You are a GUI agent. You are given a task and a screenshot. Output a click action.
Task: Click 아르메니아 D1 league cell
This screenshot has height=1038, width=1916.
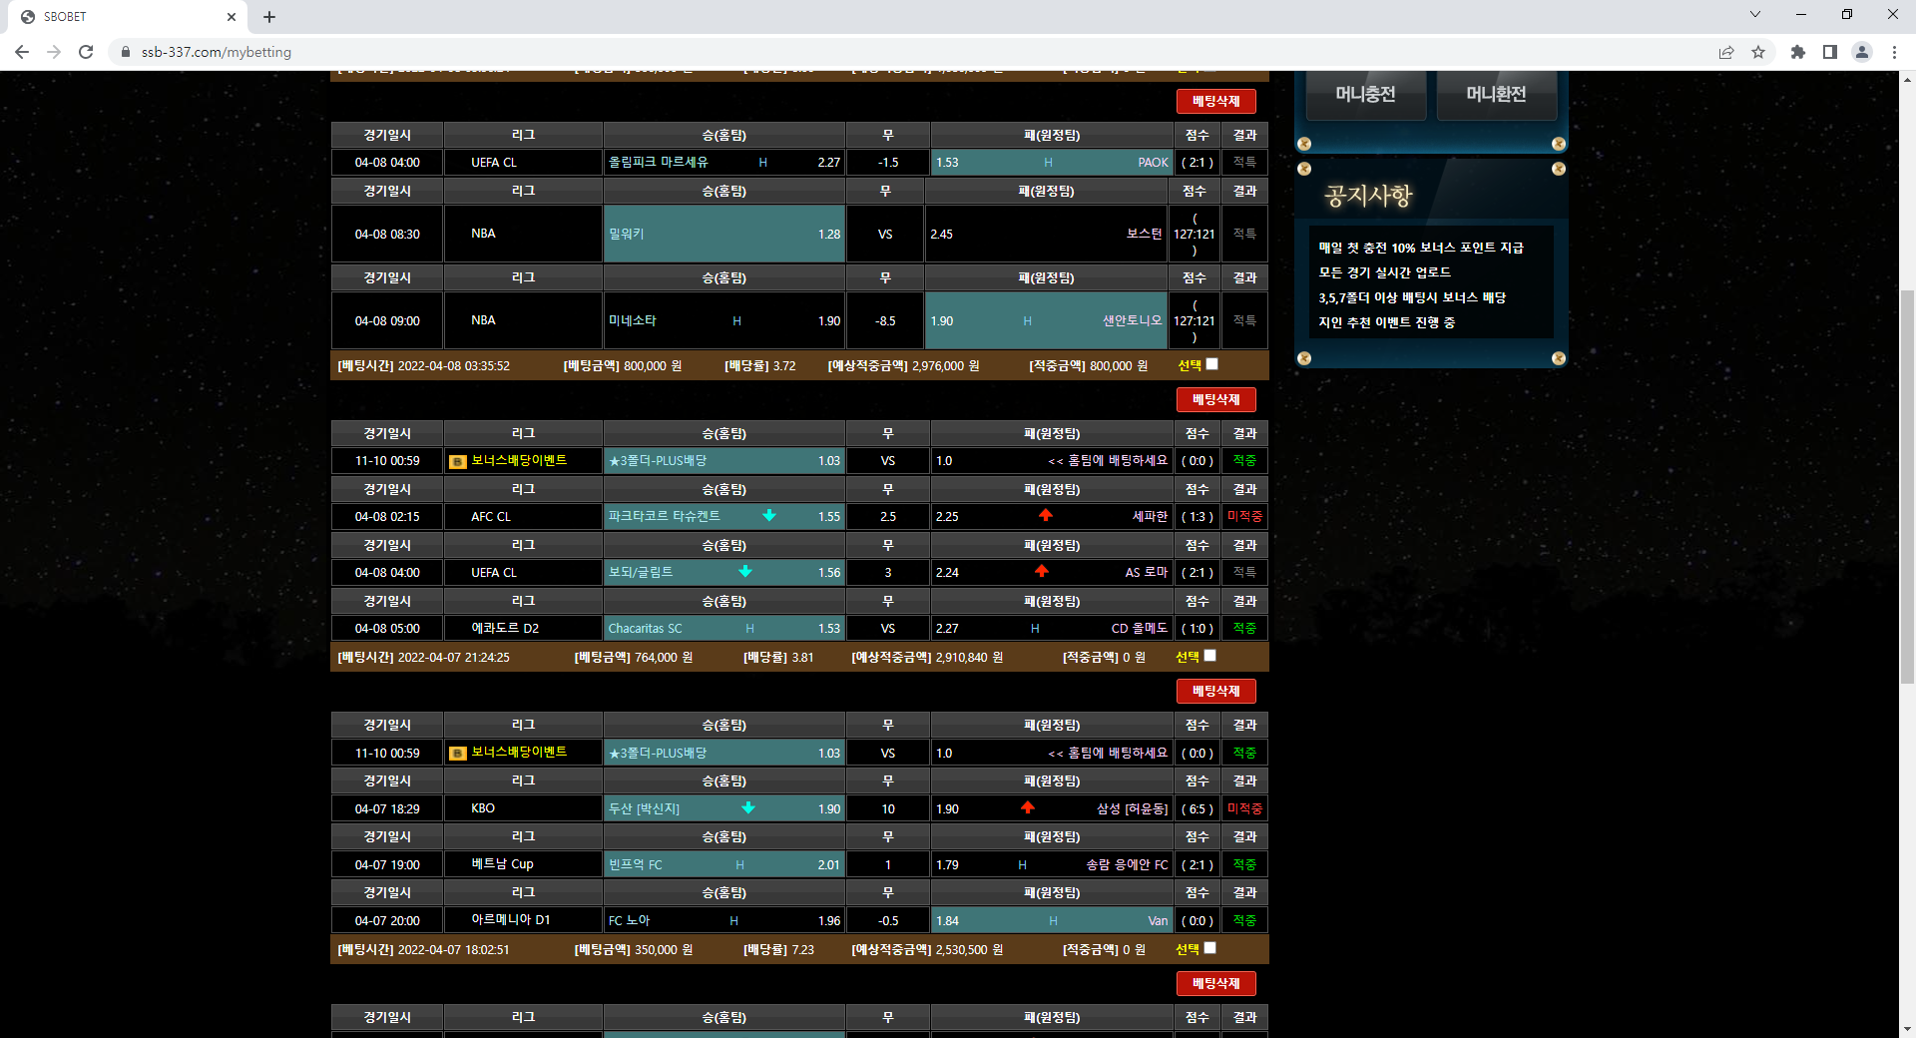point(523,920)
